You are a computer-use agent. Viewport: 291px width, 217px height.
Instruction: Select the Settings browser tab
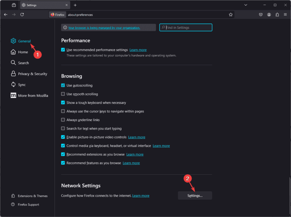45,5
